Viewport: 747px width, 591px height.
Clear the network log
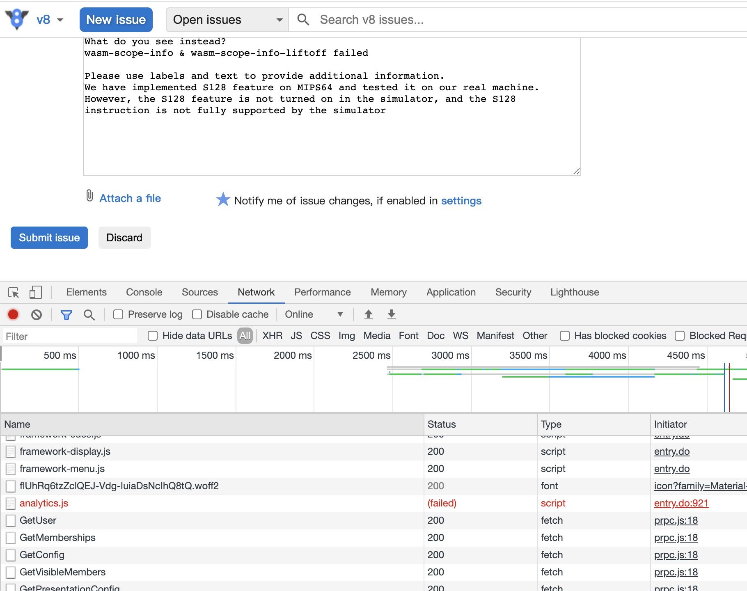37,315
